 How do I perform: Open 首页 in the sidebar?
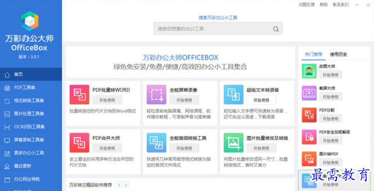[31, 74]
